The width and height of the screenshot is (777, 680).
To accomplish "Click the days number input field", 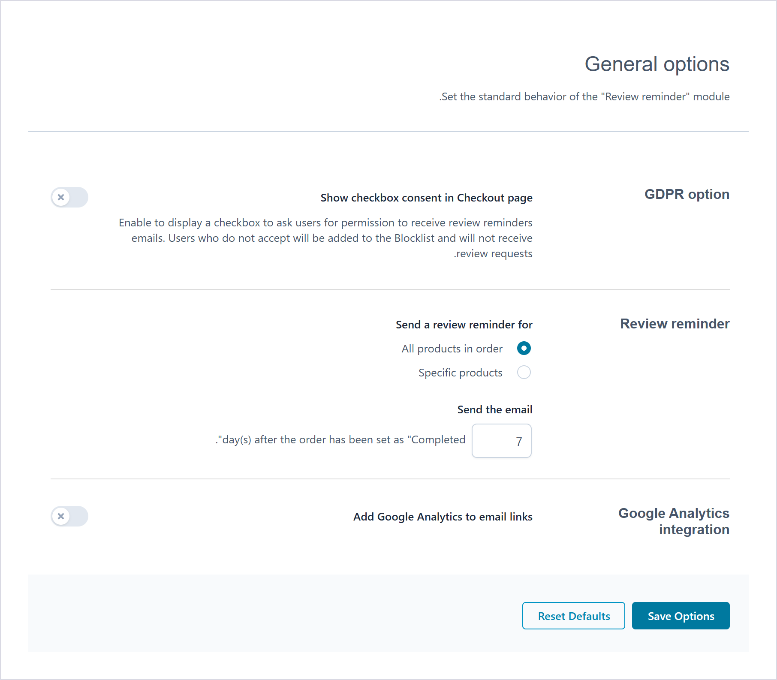I will tap(502, 441).
